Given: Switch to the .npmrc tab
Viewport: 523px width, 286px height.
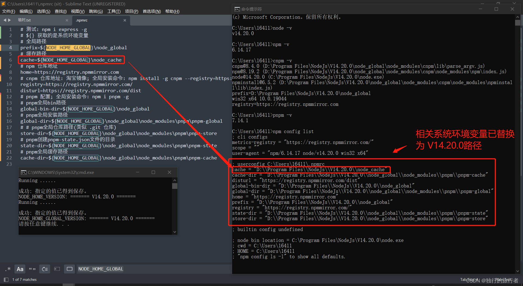Looking at the screenshot, I should [x=82, y=20].
